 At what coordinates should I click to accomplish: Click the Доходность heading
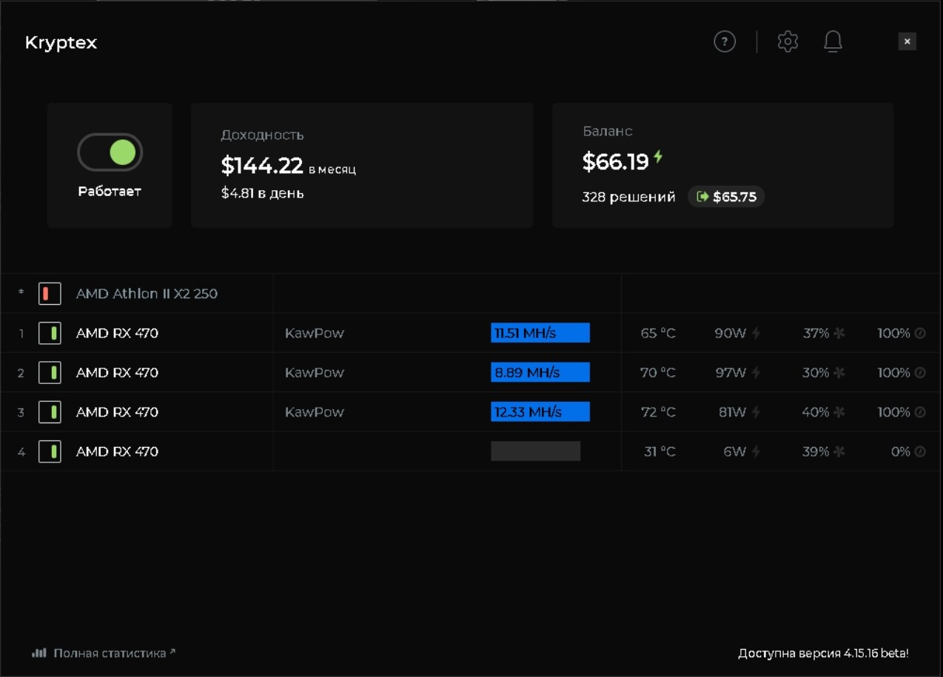[x=262, y=135]
